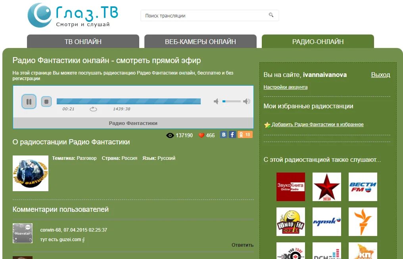Viewport: 403px width, 259px height.
Task: Click the search magnifier icon
Action: (x=271, y=15)
